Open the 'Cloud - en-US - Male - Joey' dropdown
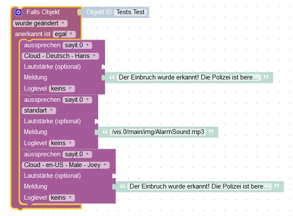 coord(66,165)
